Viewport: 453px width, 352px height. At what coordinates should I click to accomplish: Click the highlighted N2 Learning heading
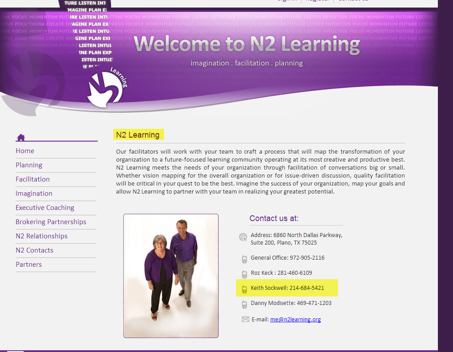(138, 135)
